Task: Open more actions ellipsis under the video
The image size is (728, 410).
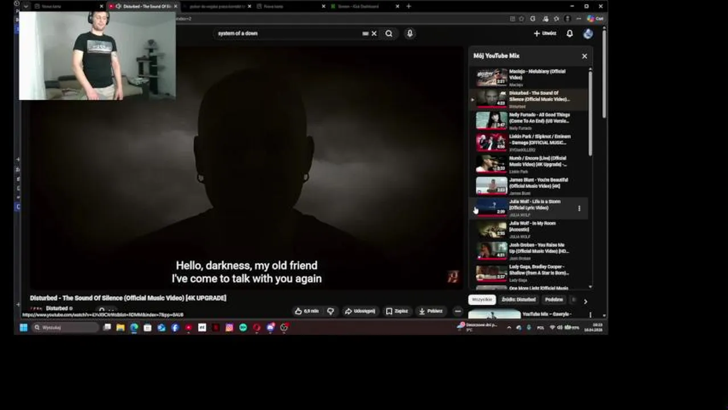Action: 457,311
